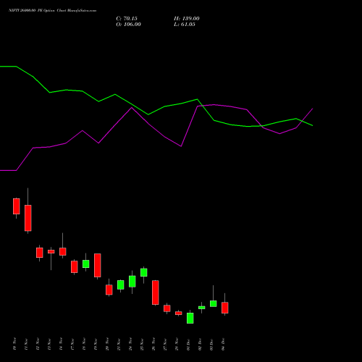Click the high value H: 139.00
The image size is (362, 362).
coord(187,19)
